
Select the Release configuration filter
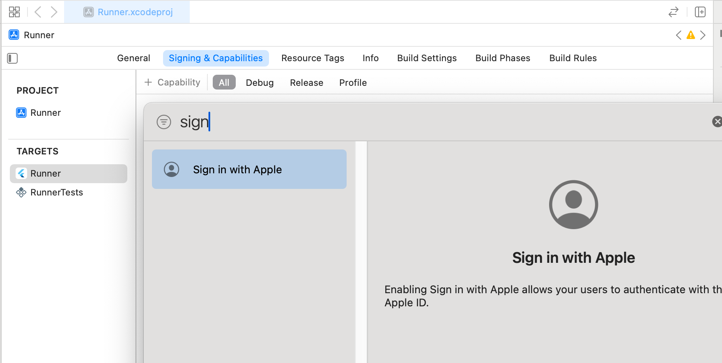pyautogui.click(x=306, y=83)
